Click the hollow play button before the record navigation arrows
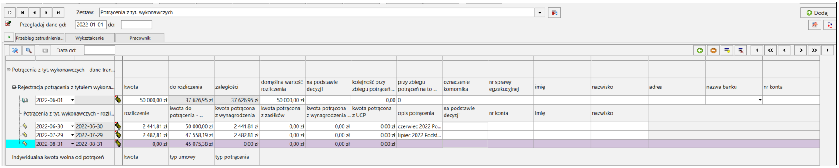Viewport: 839px width, 168px height. click(x=10, y=13)
